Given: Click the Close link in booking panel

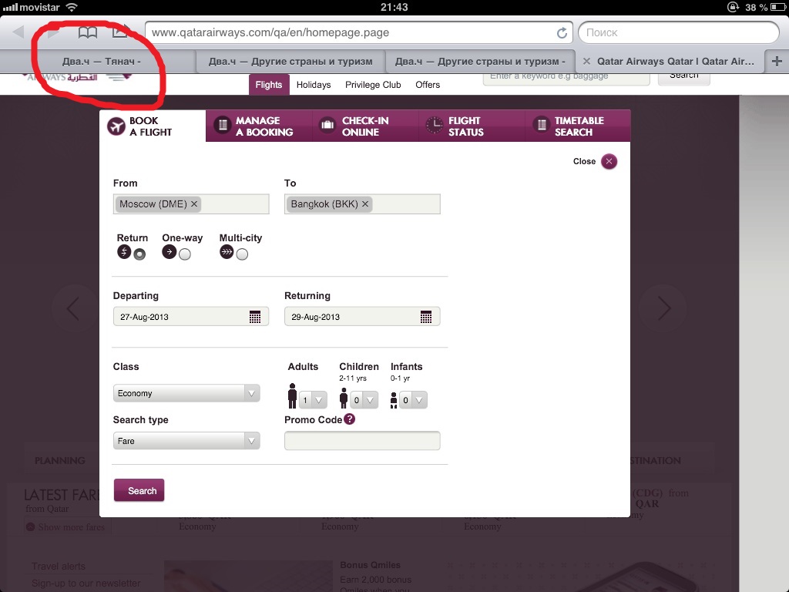Looking at the screenshot, I should click(x=584, y=162).
